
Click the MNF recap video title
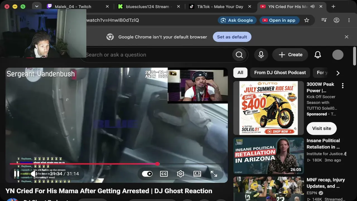pos(326,183)
